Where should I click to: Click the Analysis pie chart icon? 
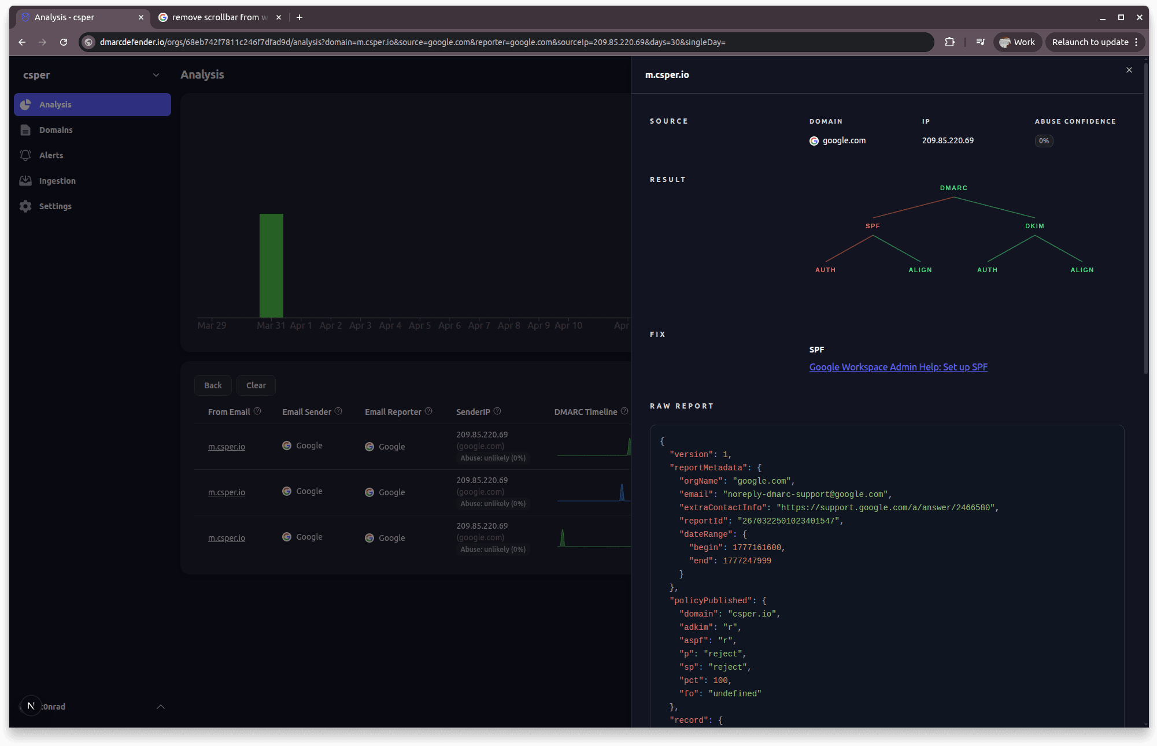pyautogui.click(x=25, y=105)
